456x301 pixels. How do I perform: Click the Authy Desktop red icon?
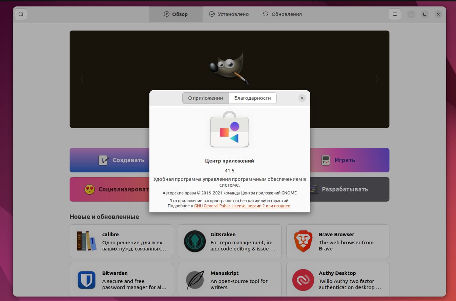[303, 280]
